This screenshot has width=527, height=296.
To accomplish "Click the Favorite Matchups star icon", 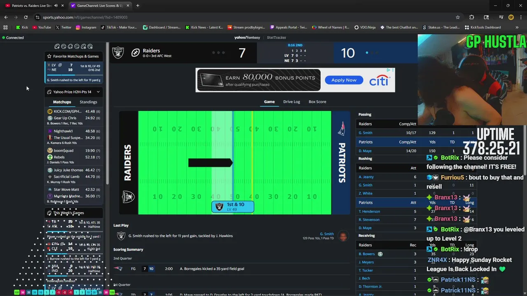I will (49, 56).
